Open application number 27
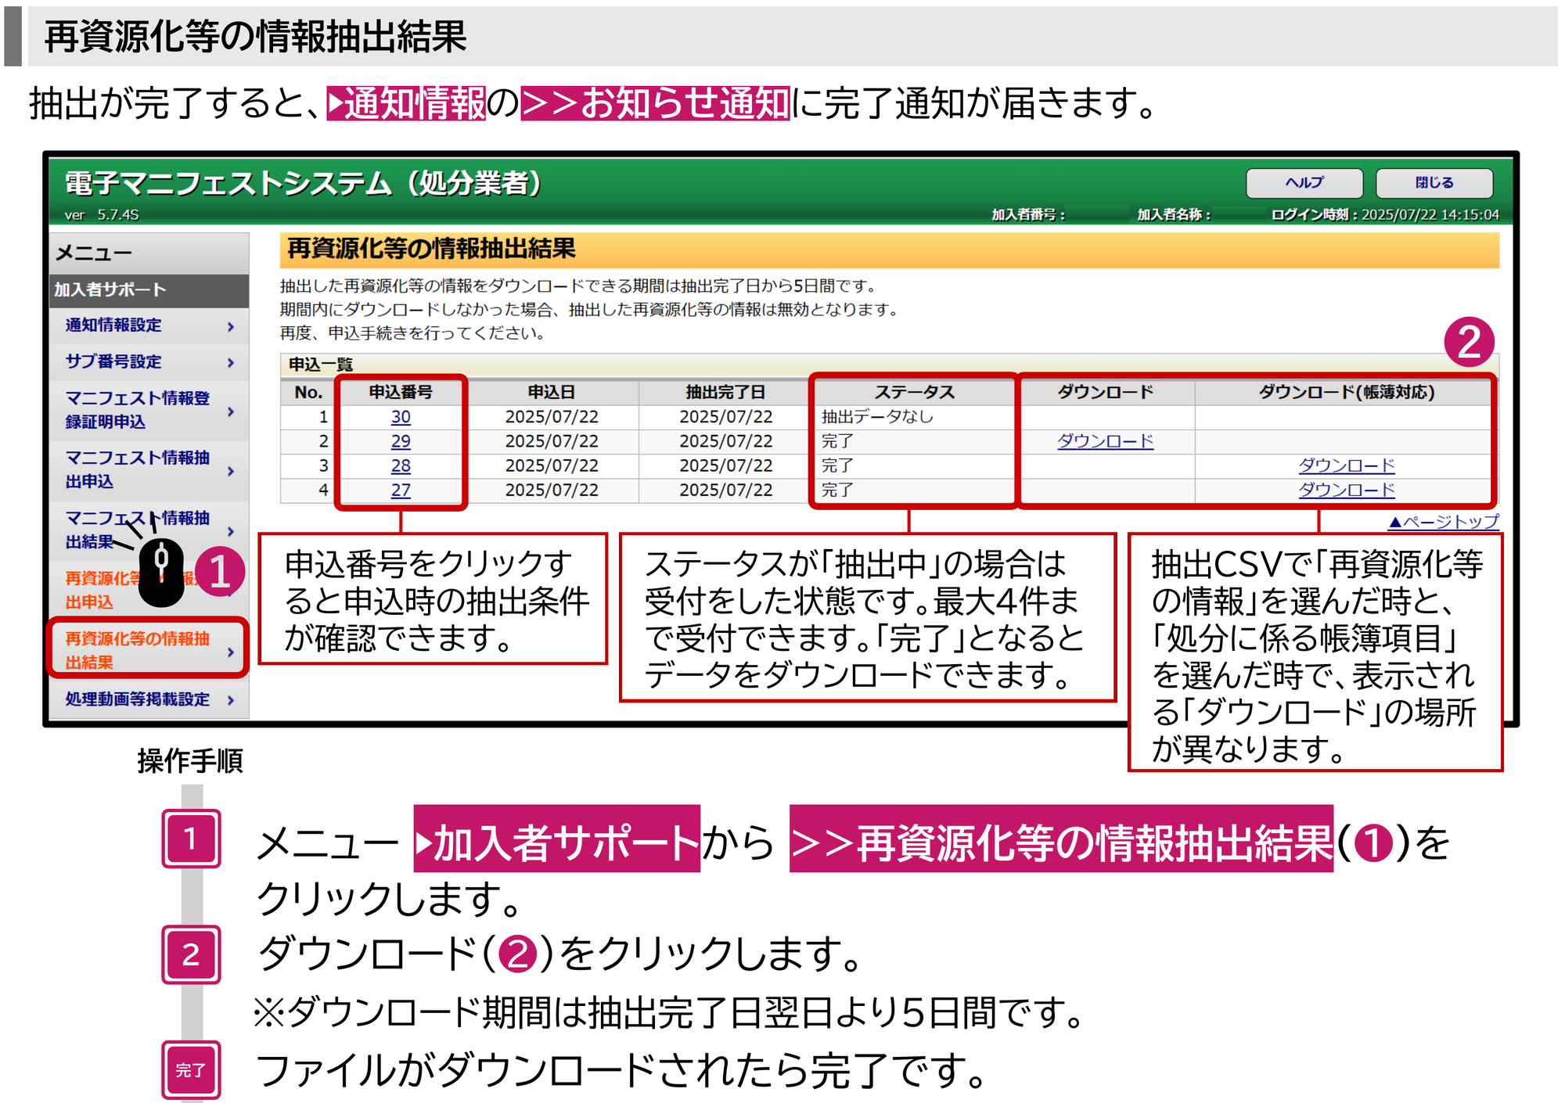1565x1103 pixels. click(401, 490)
